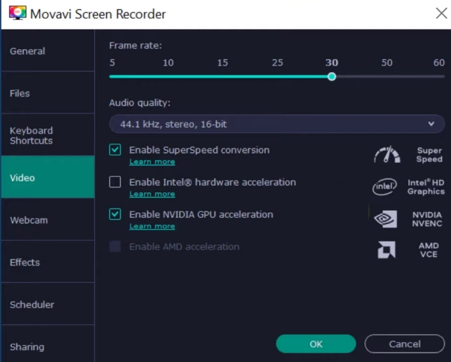This screenshot has width=451, height=362.
Task: Click the disabled Enable AMD acceleration checkbox
Action: coord(115,246)
